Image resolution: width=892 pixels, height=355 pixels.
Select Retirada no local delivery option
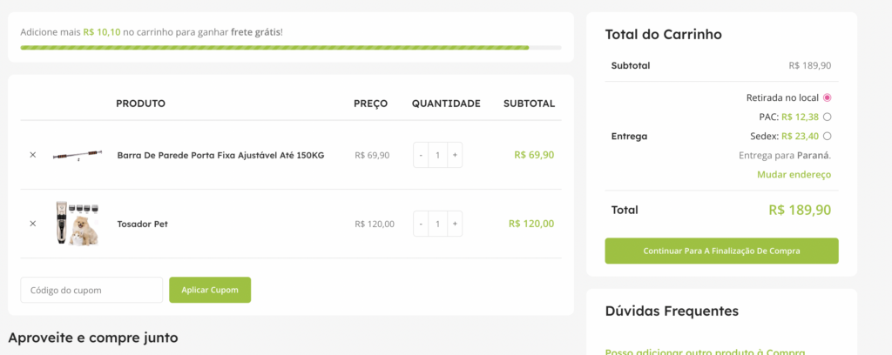click(x=827, y=97)
